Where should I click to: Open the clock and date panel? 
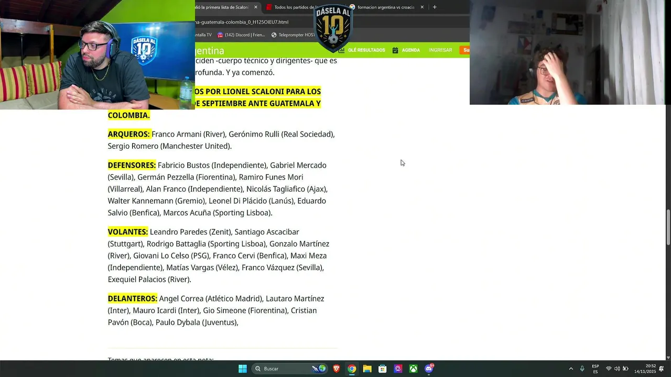click(645, 369)
